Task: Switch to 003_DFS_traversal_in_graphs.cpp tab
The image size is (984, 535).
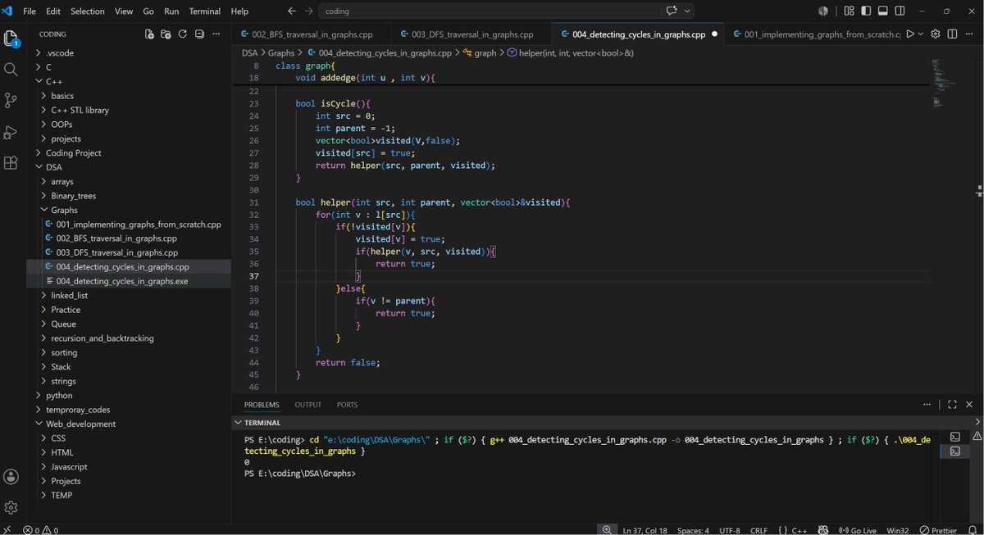Action: (472, 34)
